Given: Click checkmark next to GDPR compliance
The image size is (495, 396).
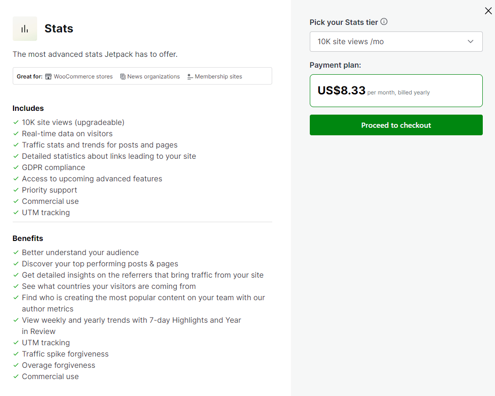Looking at the screenshot, I should (16, 167).
